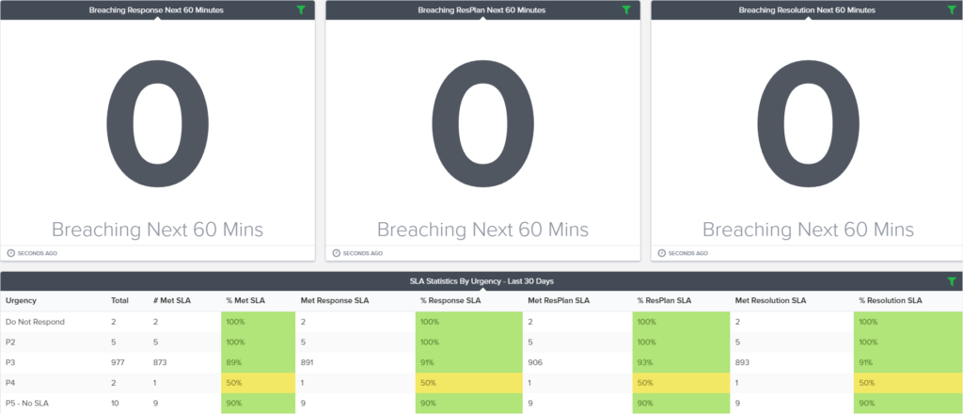Click the yellow 50% Met SLA cell

click(x=258, y=383)
